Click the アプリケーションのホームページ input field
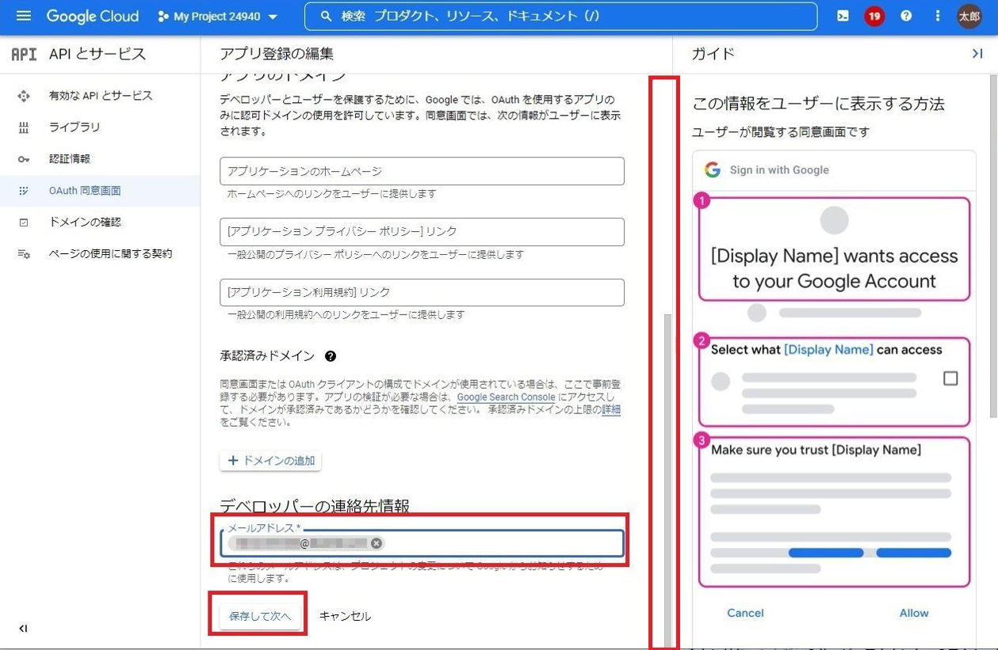Screen dimensions: 998x650 click(422, 171)
